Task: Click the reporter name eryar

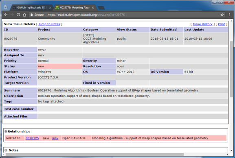Action: [x=42, y=50]
